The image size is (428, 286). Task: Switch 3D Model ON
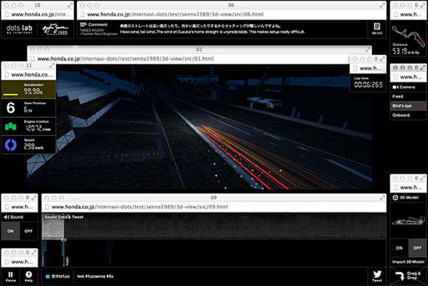pos(399,248)
